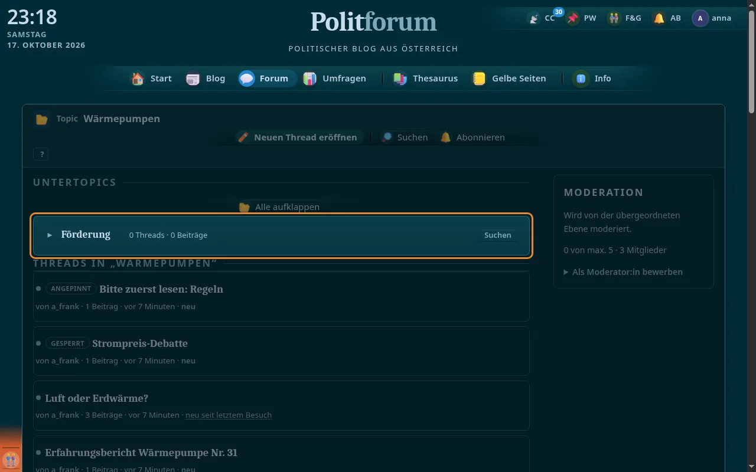756x472 pixels.
Task: Click the text 0 von max. 5 · 3 Mitglieder
Action: (615, 250)
